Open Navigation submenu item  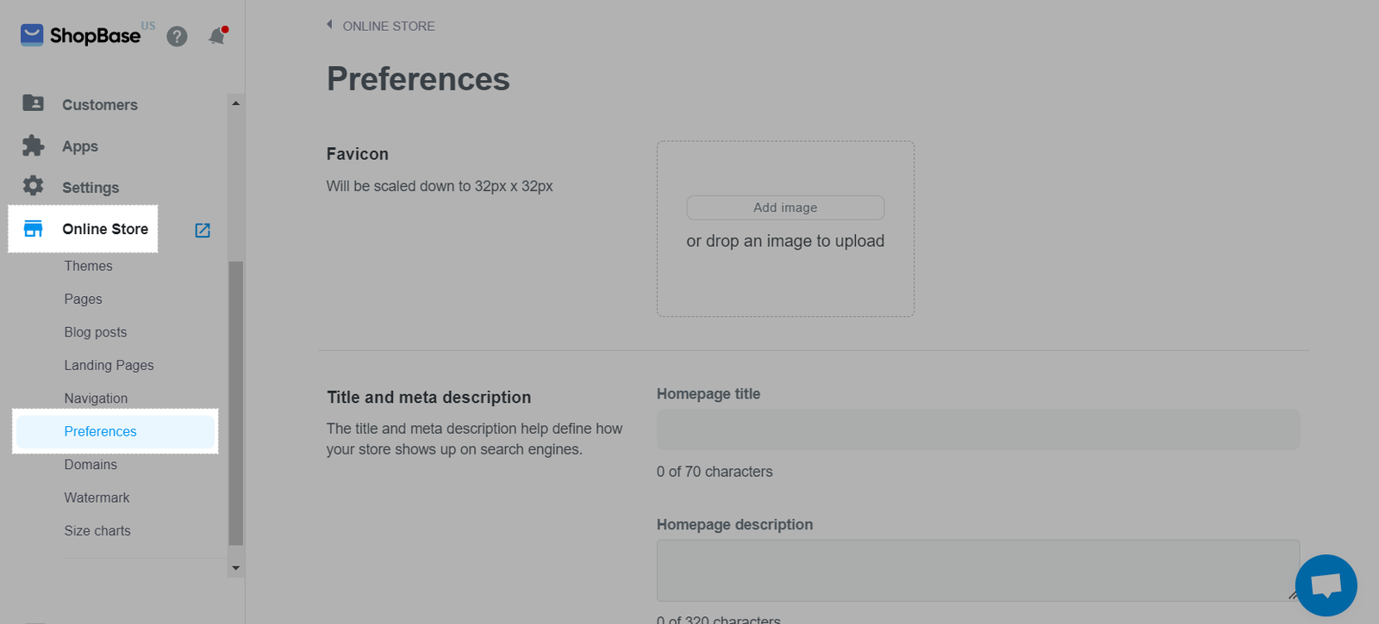point(96,398)
